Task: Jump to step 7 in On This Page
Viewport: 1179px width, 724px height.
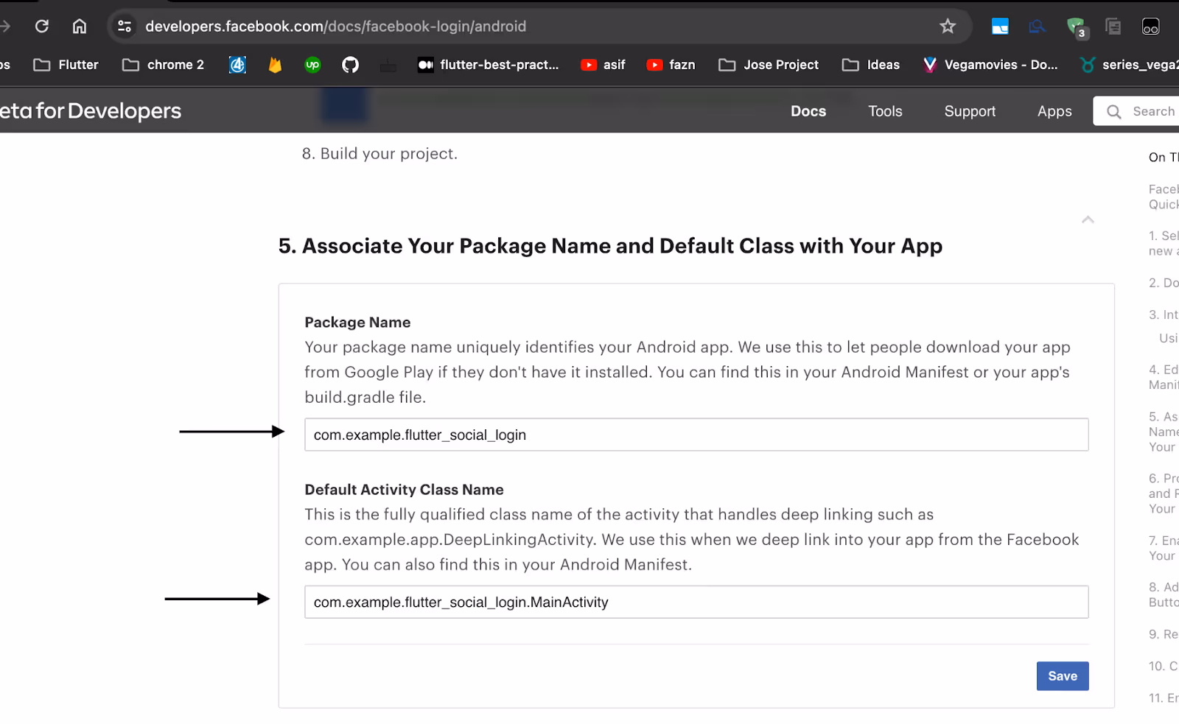Action: click(1164, 548)
